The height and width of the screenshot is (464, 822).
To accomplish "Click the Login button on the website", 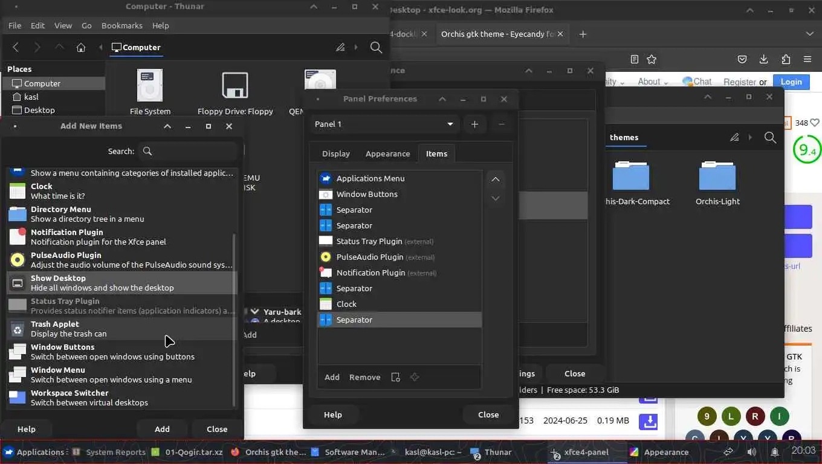I will 791,82.
